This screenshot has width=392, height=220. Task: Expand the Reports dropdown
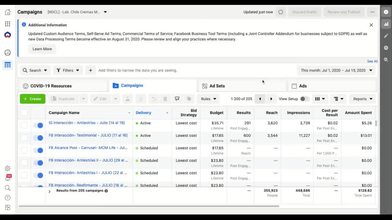(363, 99)
